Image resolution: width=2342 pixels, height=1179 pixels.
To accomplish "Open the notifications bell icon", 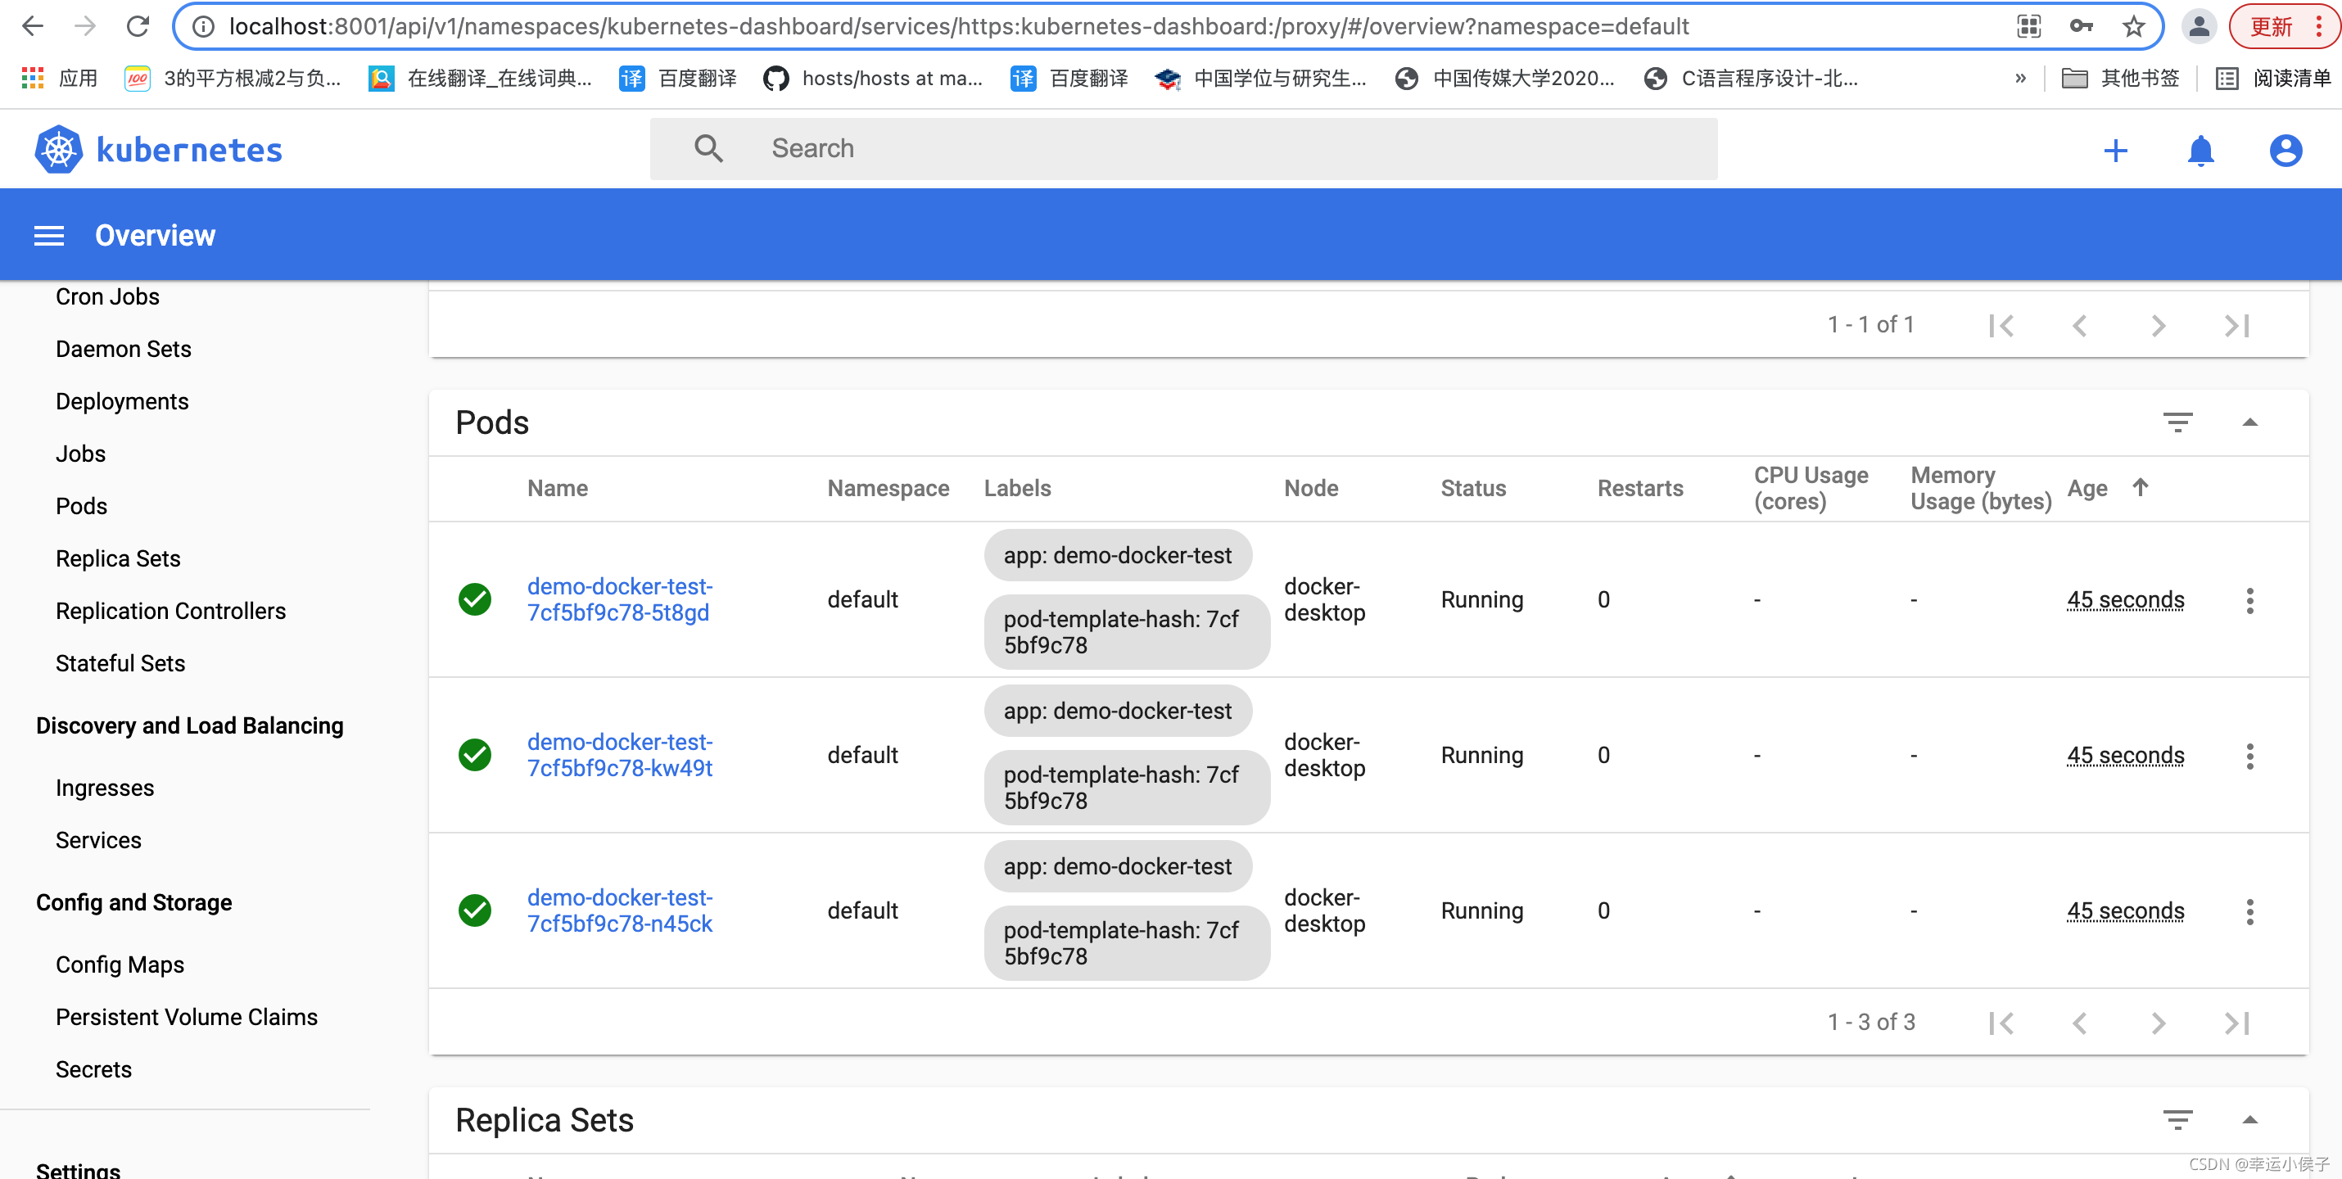I will point(2200,150).
